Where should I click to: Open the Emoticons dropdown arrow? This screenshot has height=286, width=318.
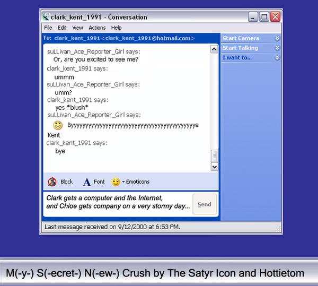(123, 182)
